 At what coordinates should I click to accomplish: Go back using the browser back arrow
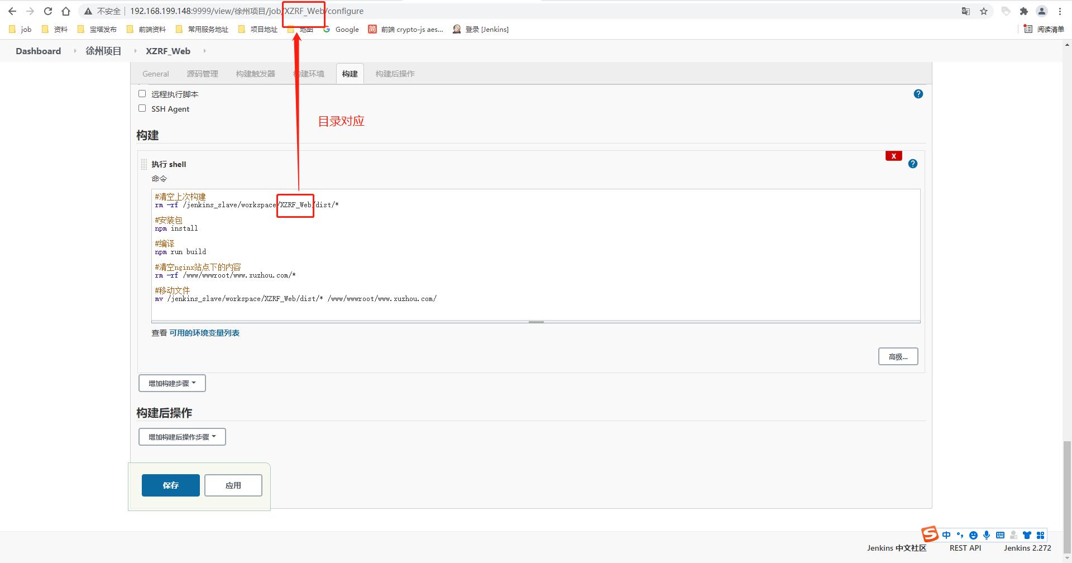pos(12,11)
